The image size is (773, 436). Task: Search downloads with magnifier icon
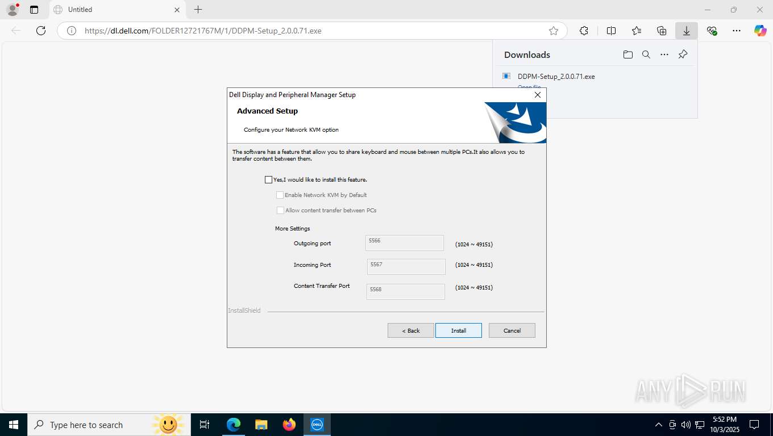646,54
